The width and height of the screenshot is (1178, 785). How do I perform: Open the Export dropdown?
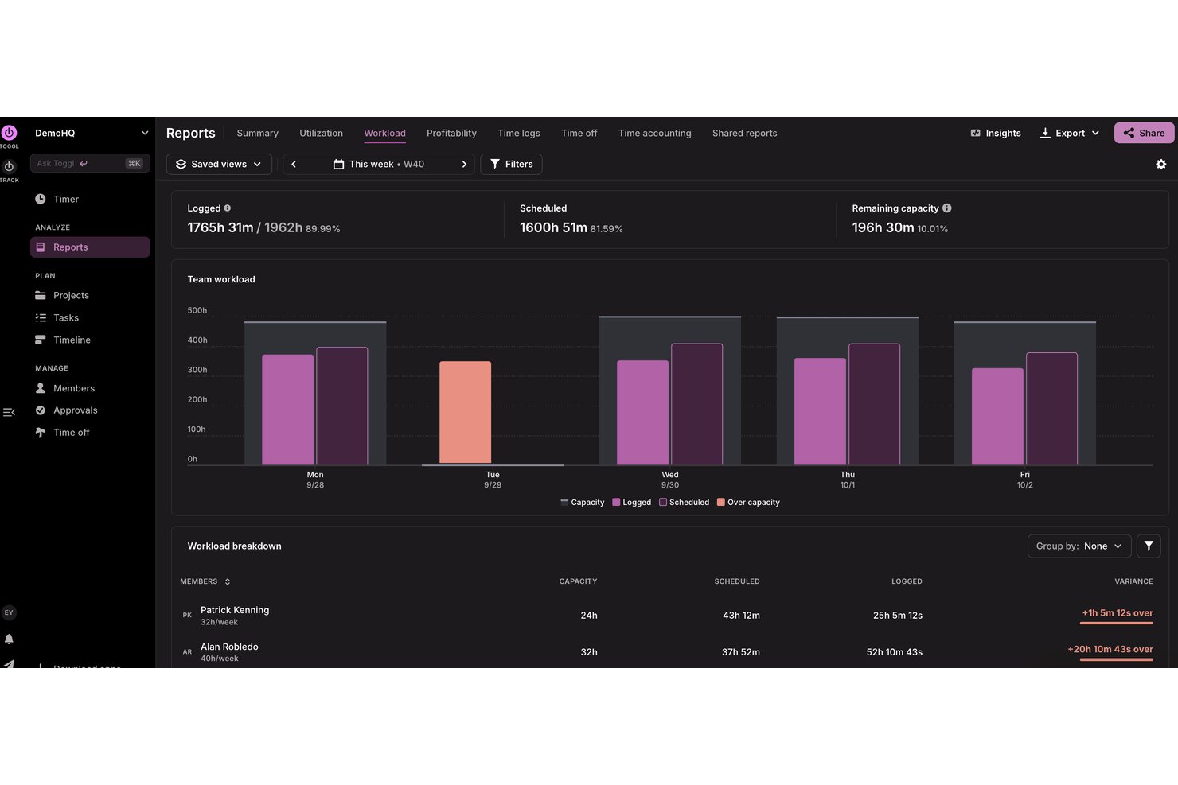point(1070,133)
